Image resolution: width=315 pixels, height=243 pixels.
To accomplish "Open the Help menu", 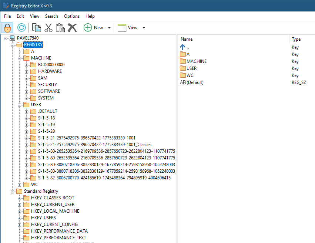I will 90,16.
